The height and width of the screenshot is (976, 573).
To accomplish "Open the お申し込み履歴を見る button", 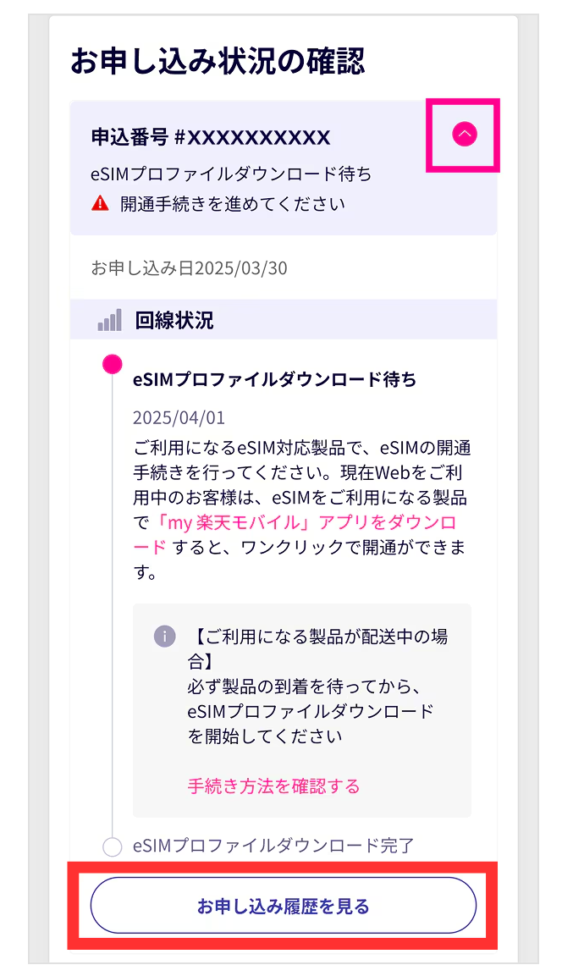I will click(284, 906).
